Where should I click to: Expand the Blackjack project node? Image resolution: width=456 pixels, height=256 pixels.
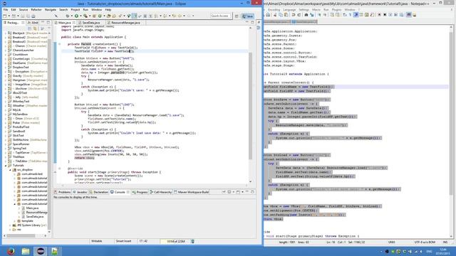[6, 33]
